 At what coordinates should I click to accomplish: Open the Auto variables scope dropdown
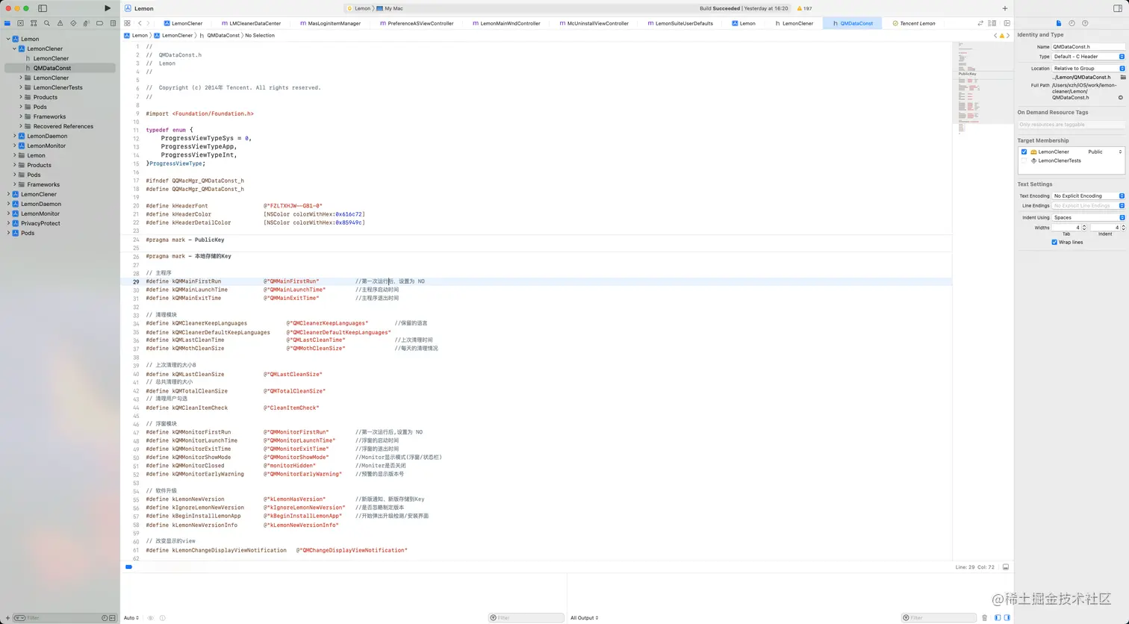point(131,617)
